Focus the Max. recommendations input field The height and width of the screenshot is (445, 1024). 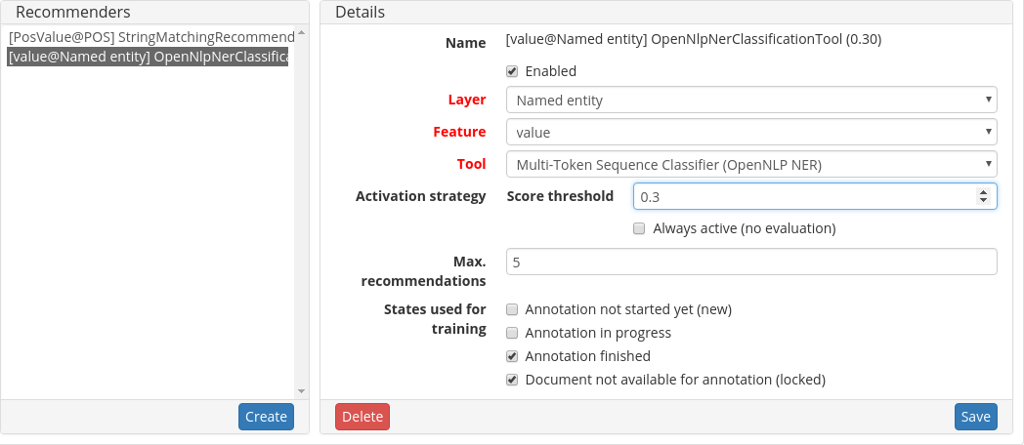(x=750, y=262)
